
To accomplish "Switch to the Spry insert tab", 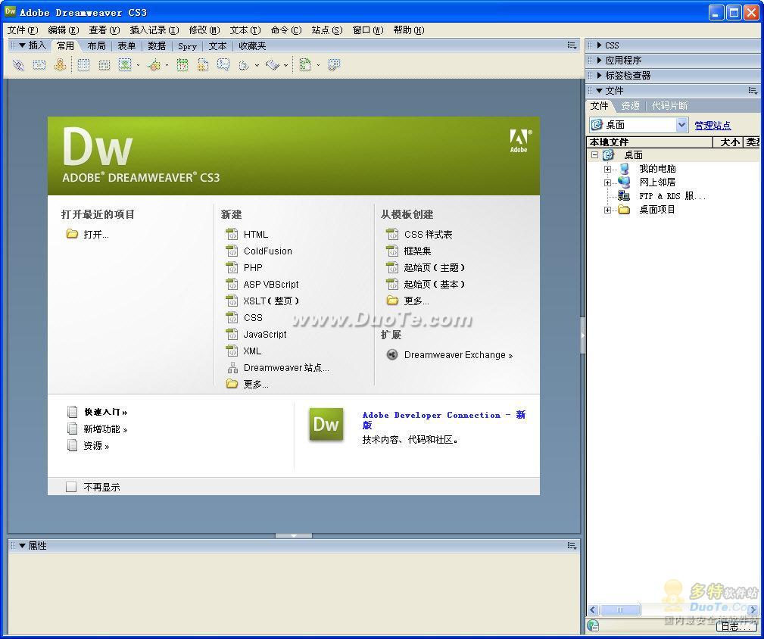I will click(187, 46).
